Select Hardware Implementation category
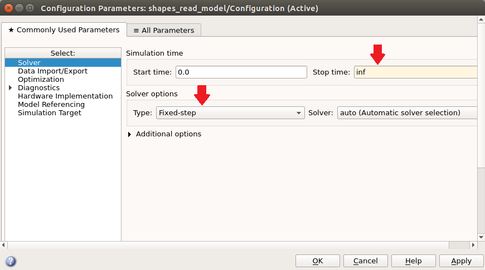The height and width of the screenshot is (270, 485). pyautogui.click(x=65, y=96)
